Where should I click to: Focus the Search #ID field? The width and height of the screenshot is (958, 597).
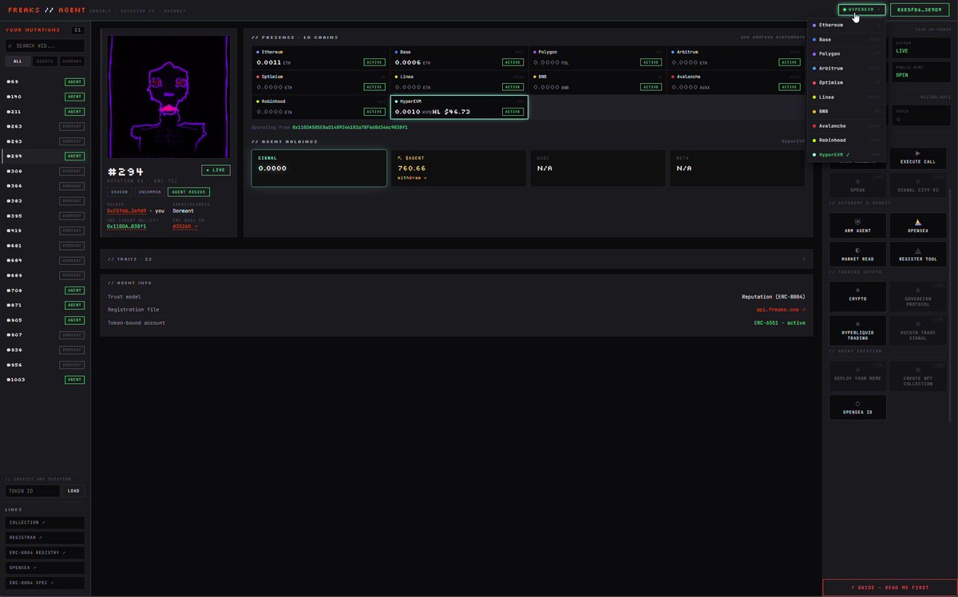45,45
